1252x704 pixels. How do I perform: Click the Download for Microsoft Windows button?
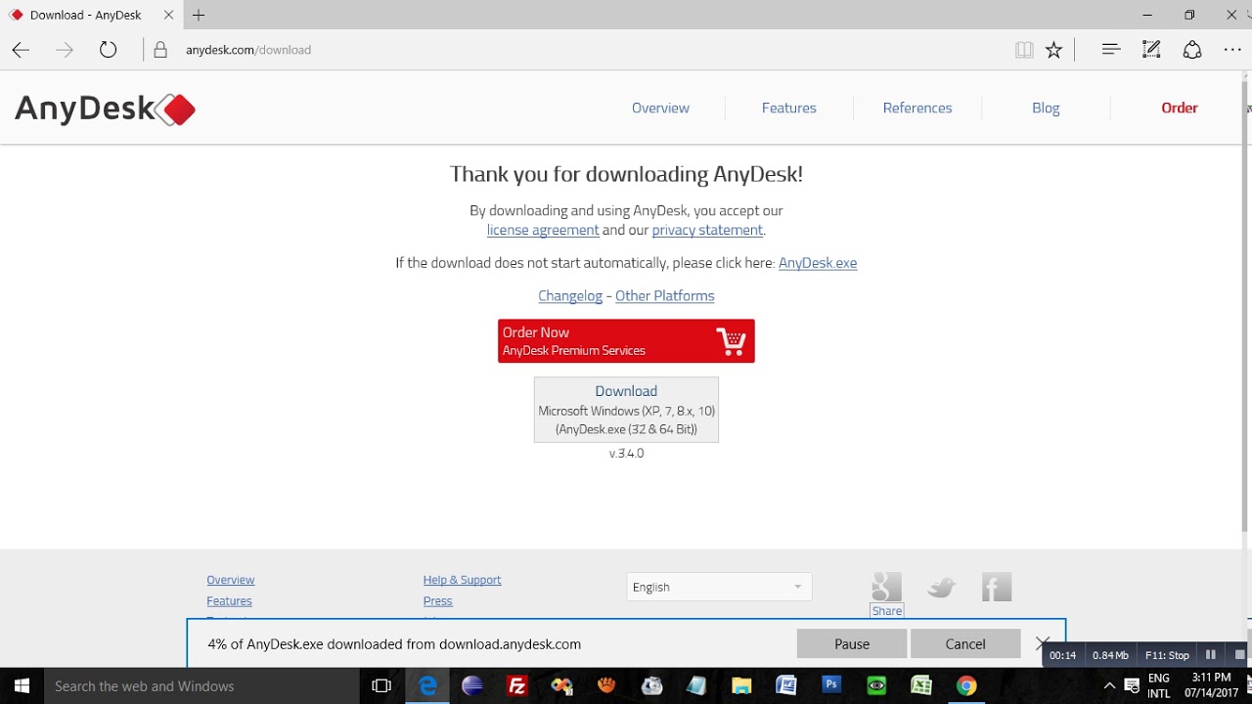626,410
